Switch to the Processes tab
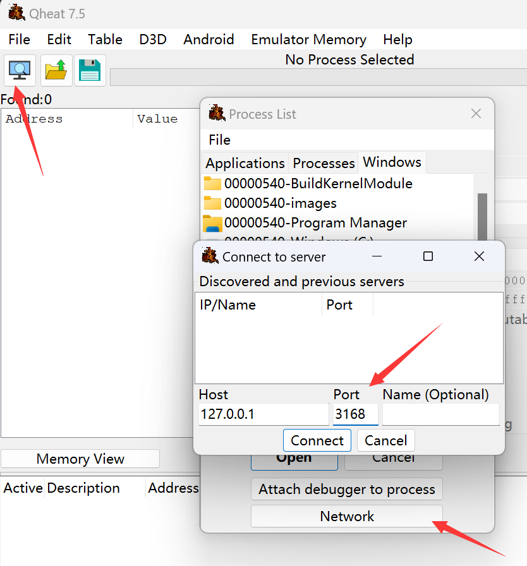 [x=324, y=163]
